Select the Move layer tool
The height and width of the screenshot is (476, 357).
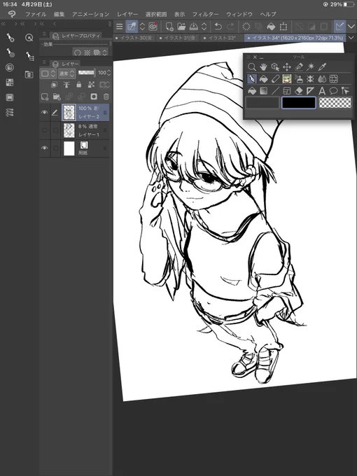287,66
